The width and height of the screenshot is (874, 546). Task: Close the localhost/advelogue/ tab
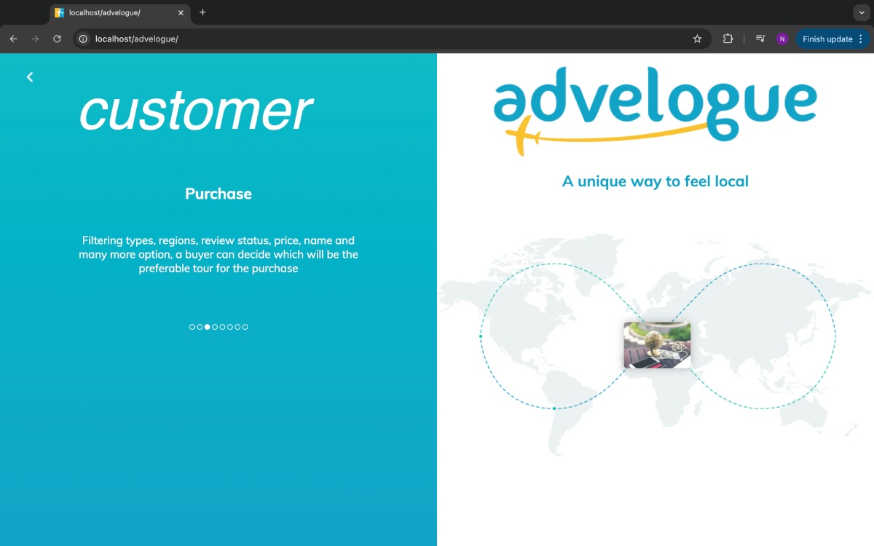point(181,12)
